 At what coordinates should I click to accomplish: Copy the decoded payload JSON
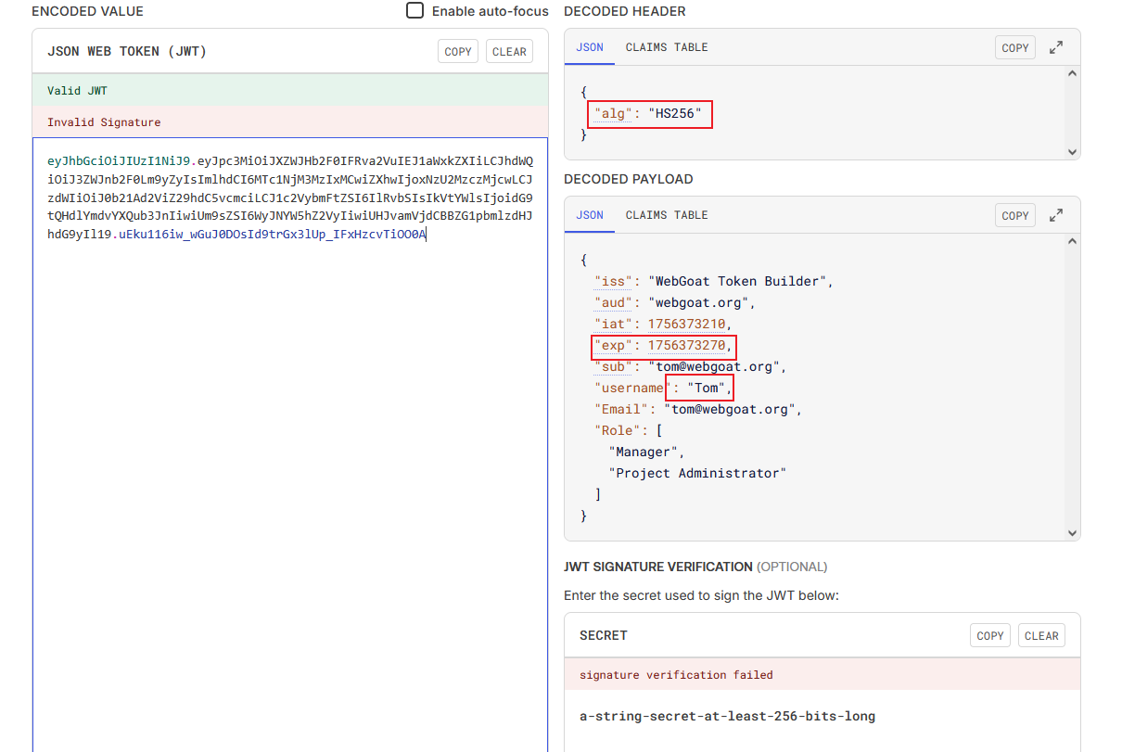coord(1015,215)
